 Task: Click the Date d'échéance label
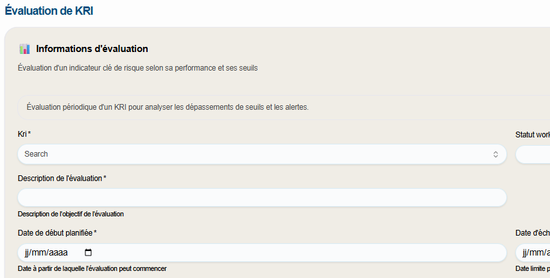[532, 233]
